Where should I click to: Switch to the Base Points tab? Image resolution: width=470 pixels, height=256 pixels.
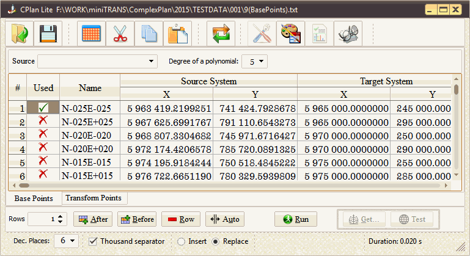pos(34,199)
